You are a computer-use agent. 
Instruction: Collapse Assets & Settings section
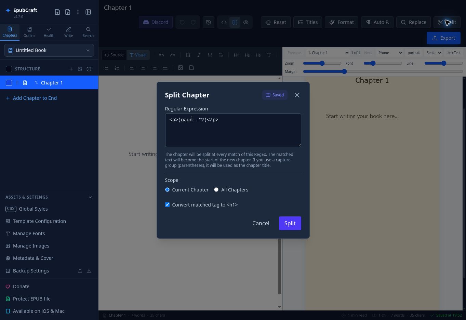(90, 197)
